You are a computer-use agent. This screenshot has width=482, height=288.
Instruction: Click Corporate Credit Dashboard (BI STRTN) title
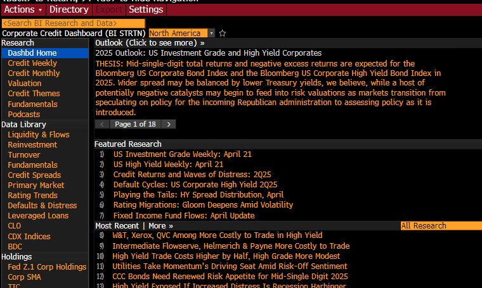(74, 33)
